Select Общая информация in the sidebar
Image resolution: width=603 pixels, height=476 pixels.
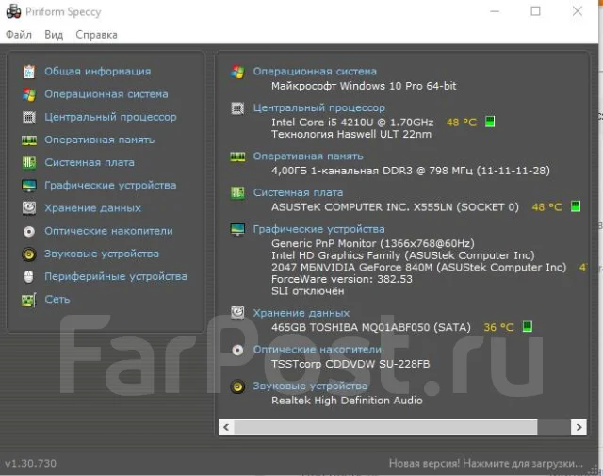tap(98, 72)
